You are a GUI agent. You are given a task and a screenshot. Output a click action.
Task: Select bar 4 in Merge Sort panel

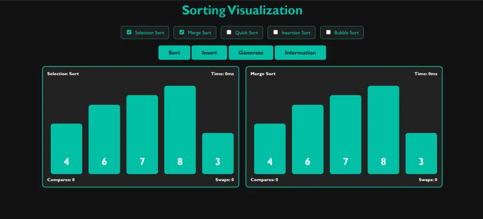coord(270,149)
